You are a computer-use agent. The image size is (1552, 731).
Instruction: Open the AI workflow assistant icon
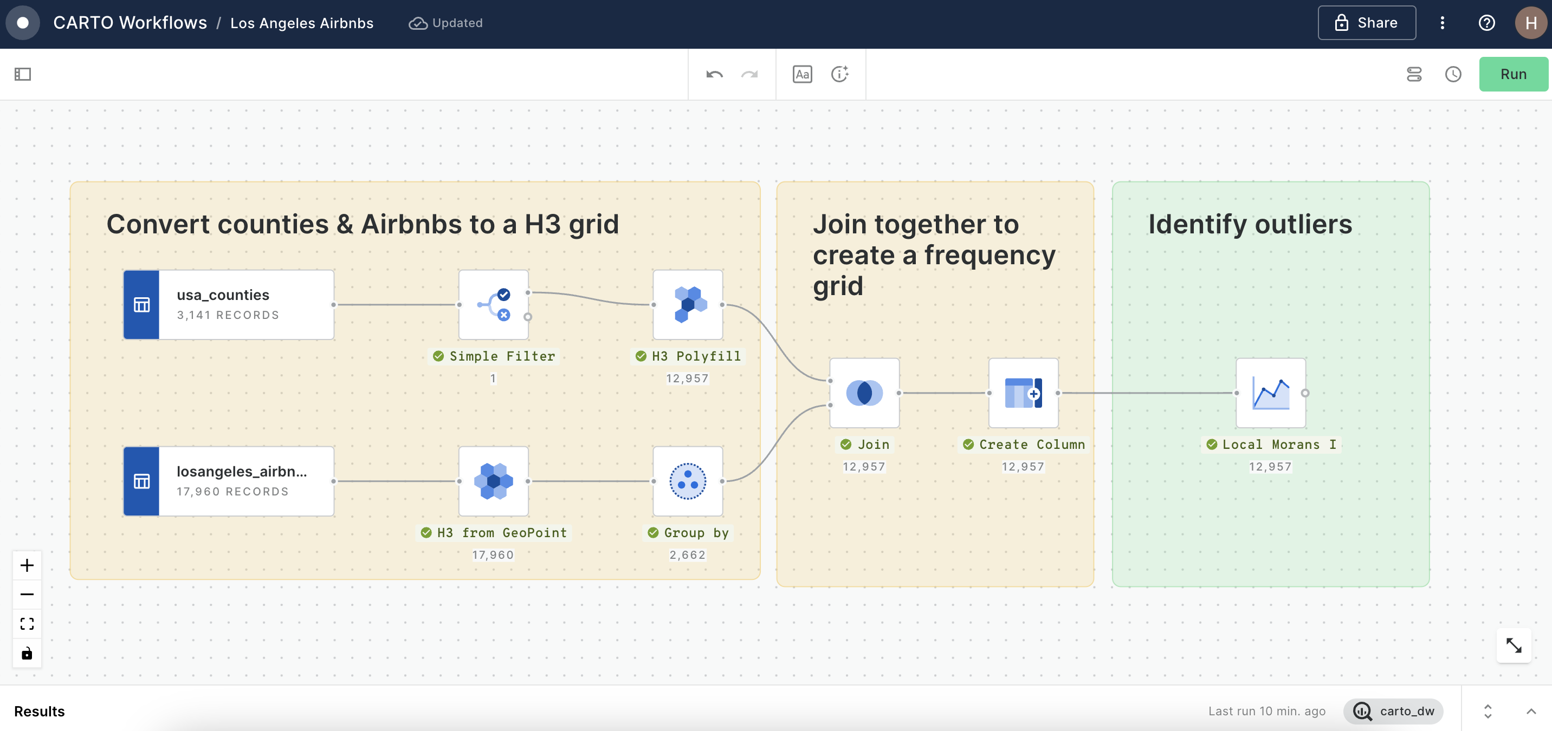coord(840,74)
